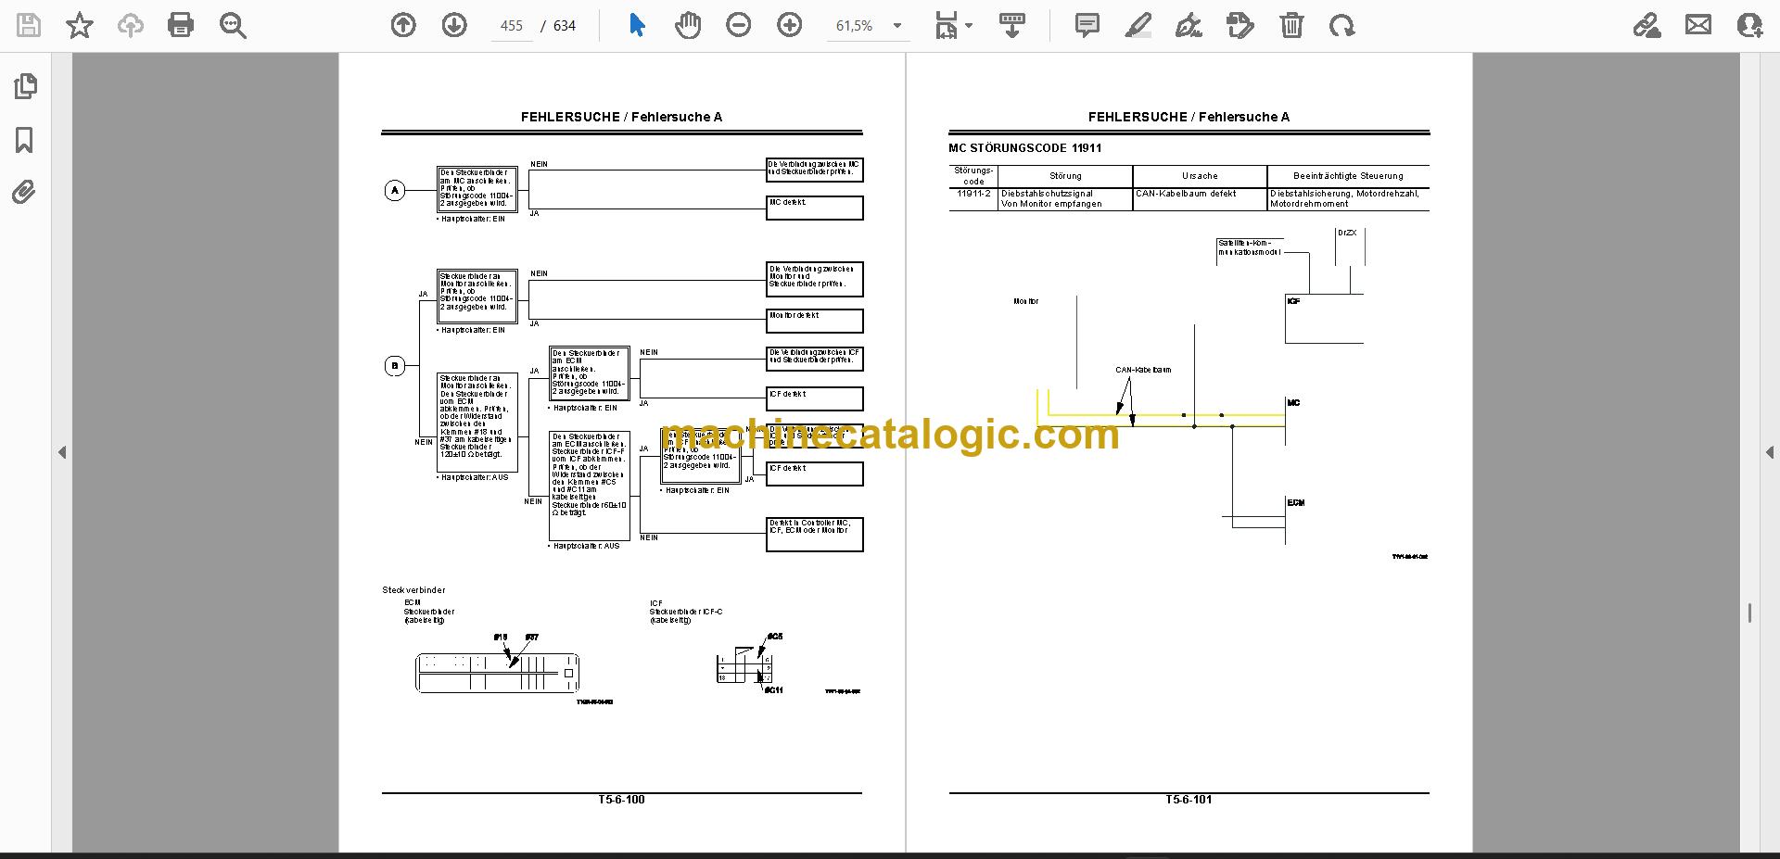Select the highlighter pen tool
Viewport: 1780px width, 859px height.
click(1138, 25)
